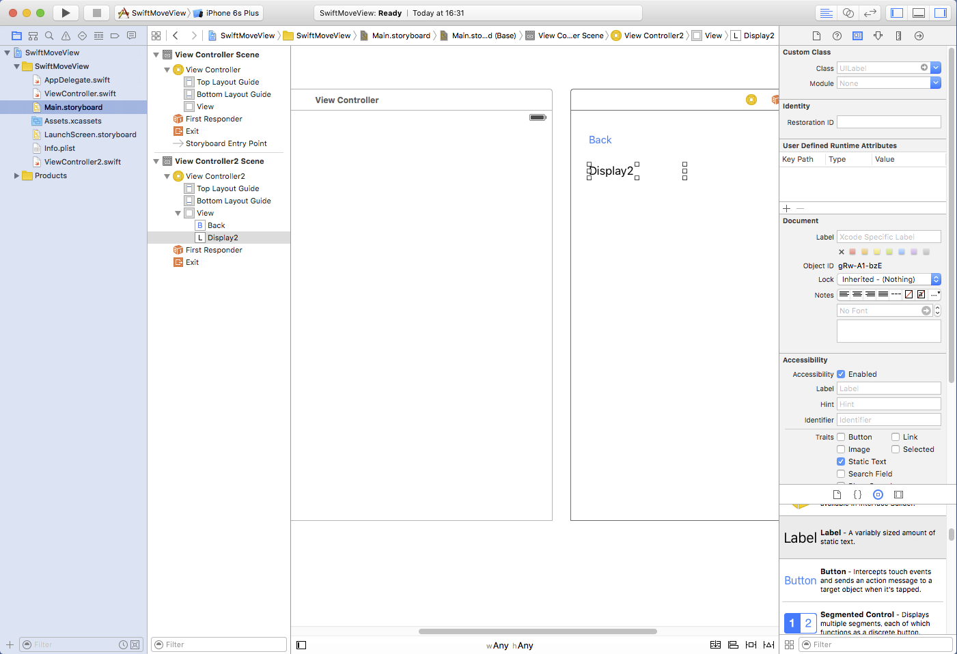Open the Assistant editor

pos(848,13)
